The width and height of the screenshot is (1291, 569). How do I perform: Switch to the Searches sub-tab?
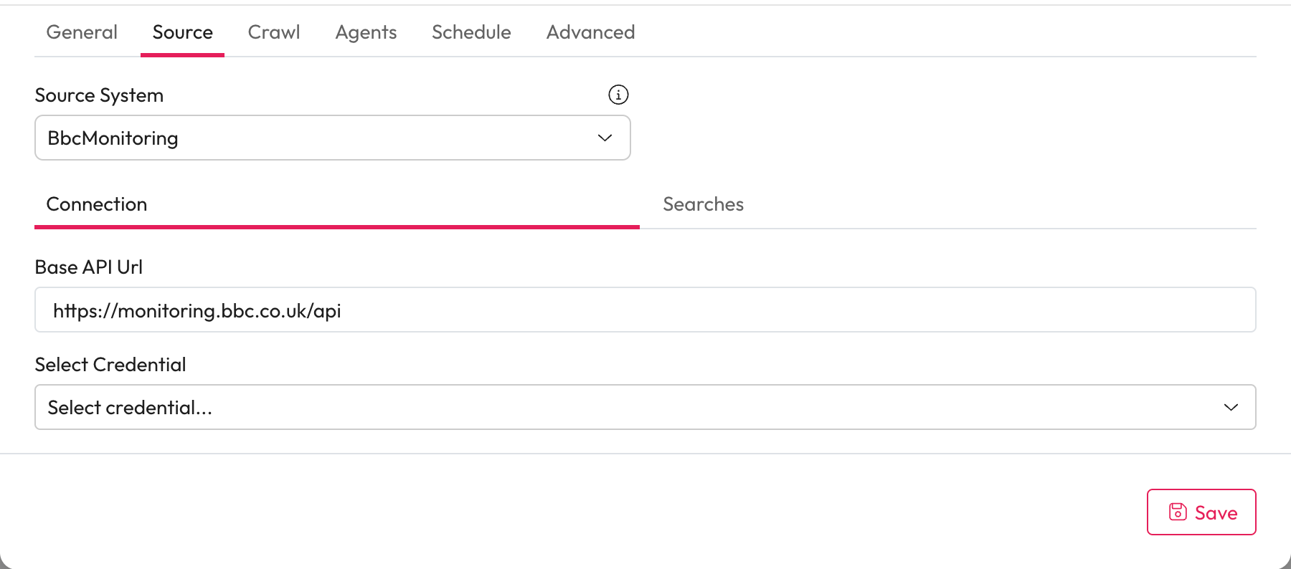(x=703, y=204)
